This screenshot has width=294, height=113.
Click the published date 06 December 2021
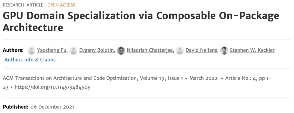click(52, 106)
